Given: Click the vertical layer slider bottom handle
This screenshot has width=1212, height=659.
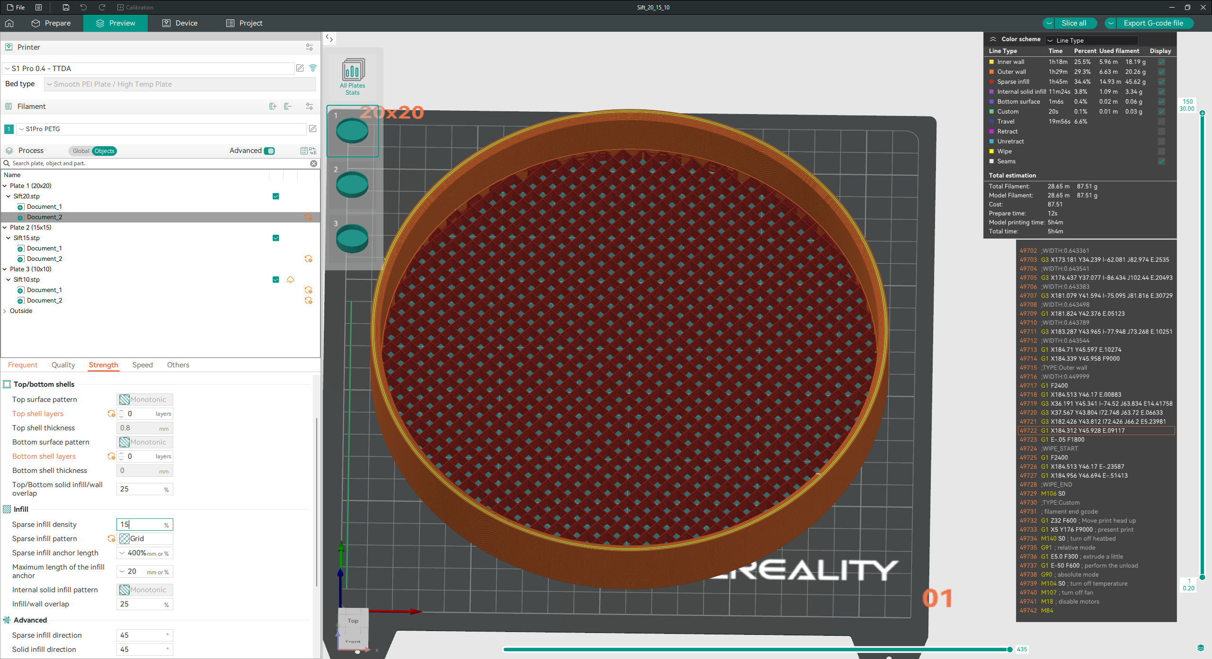Looking at the screenshot, I should click(1202, 577).
